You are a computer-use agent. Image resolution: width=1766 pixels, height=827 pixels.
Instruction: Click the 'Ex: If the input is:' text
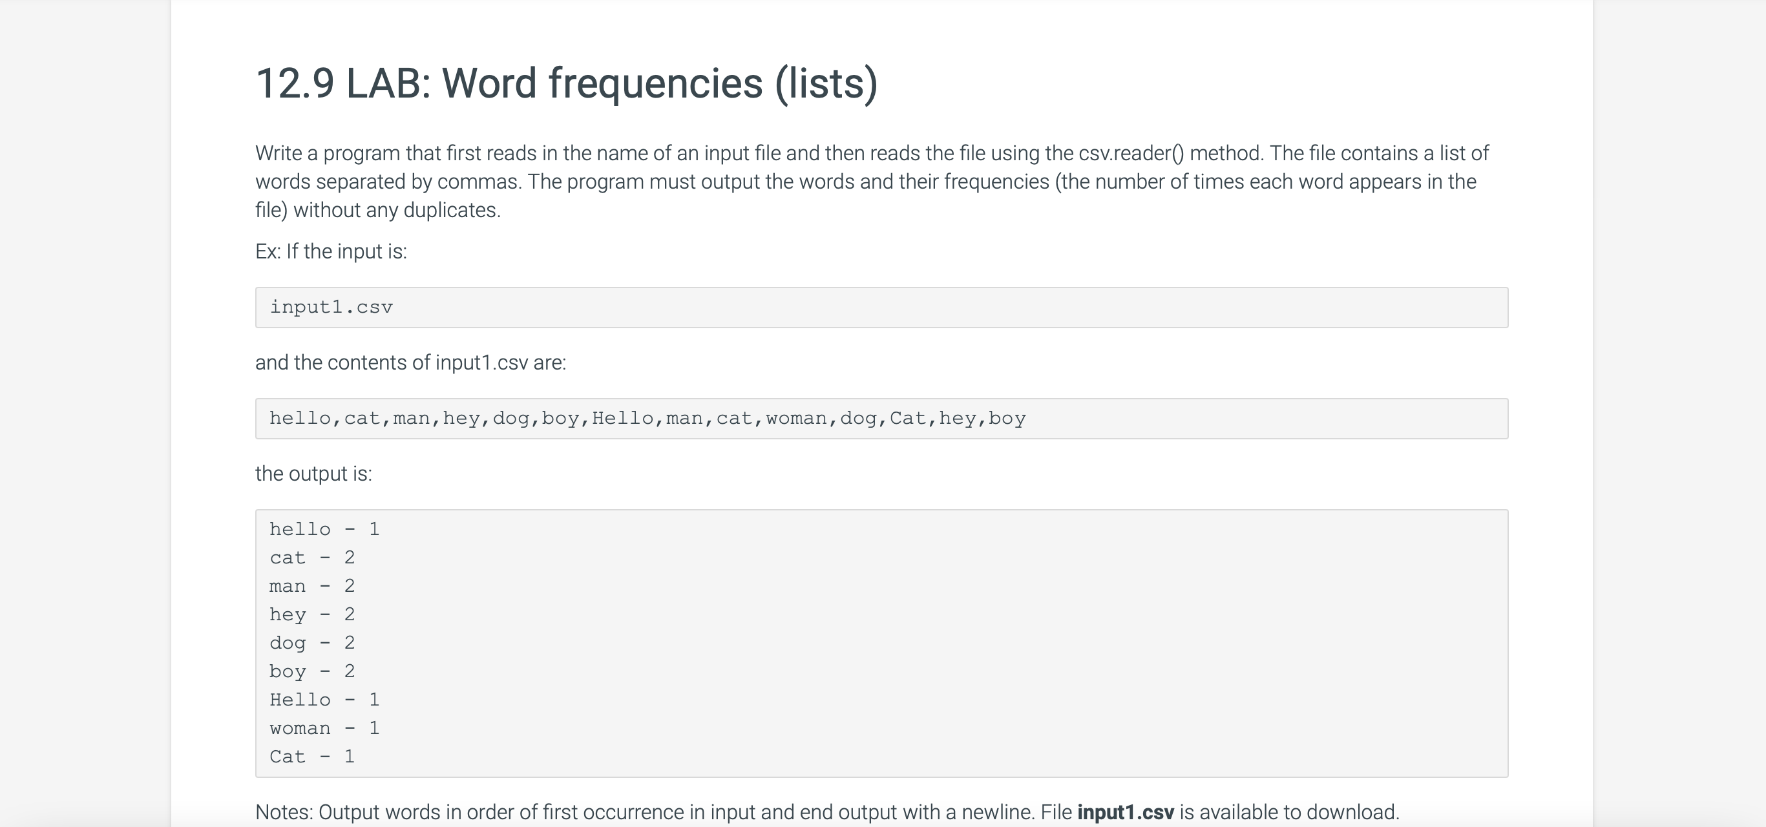pos(331,252)
